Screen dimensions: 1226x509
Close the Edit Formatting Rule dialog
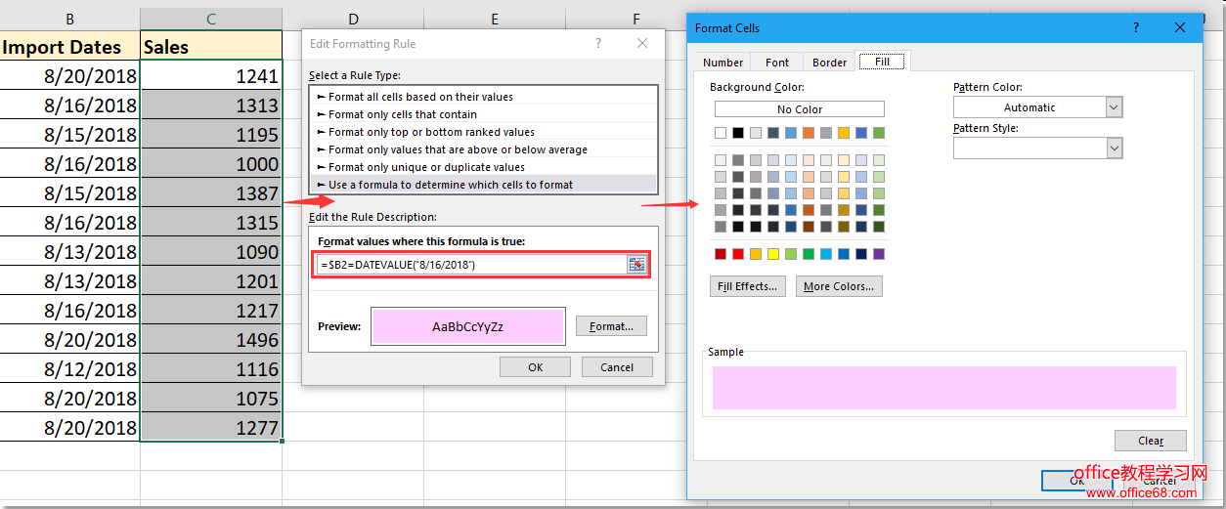click(642, 44)
